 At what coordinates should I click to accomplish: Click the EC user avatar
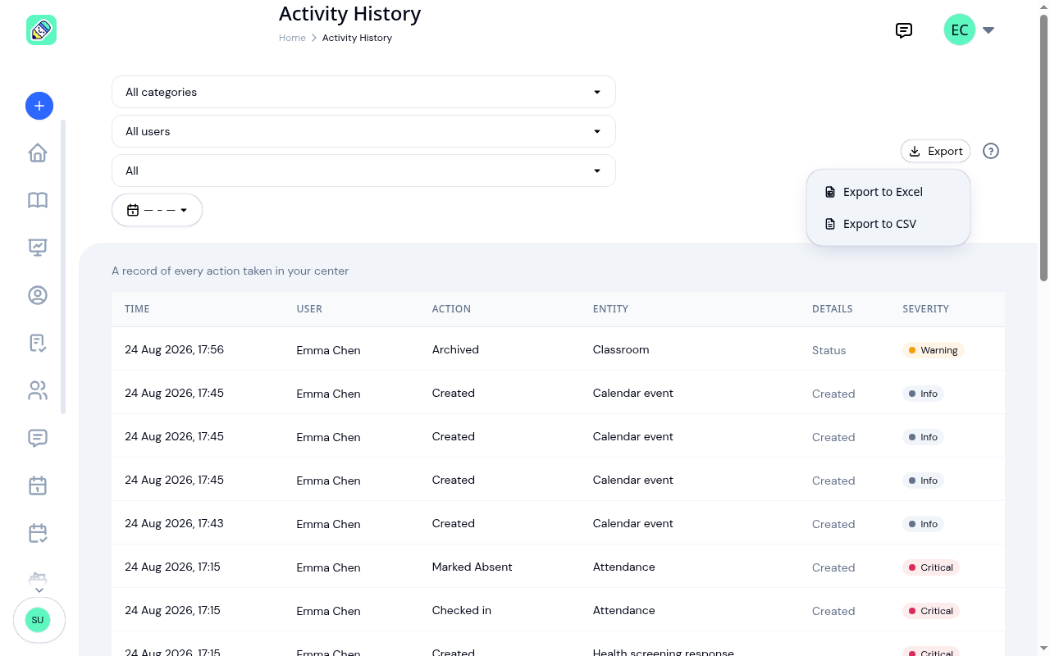[960, 30]
